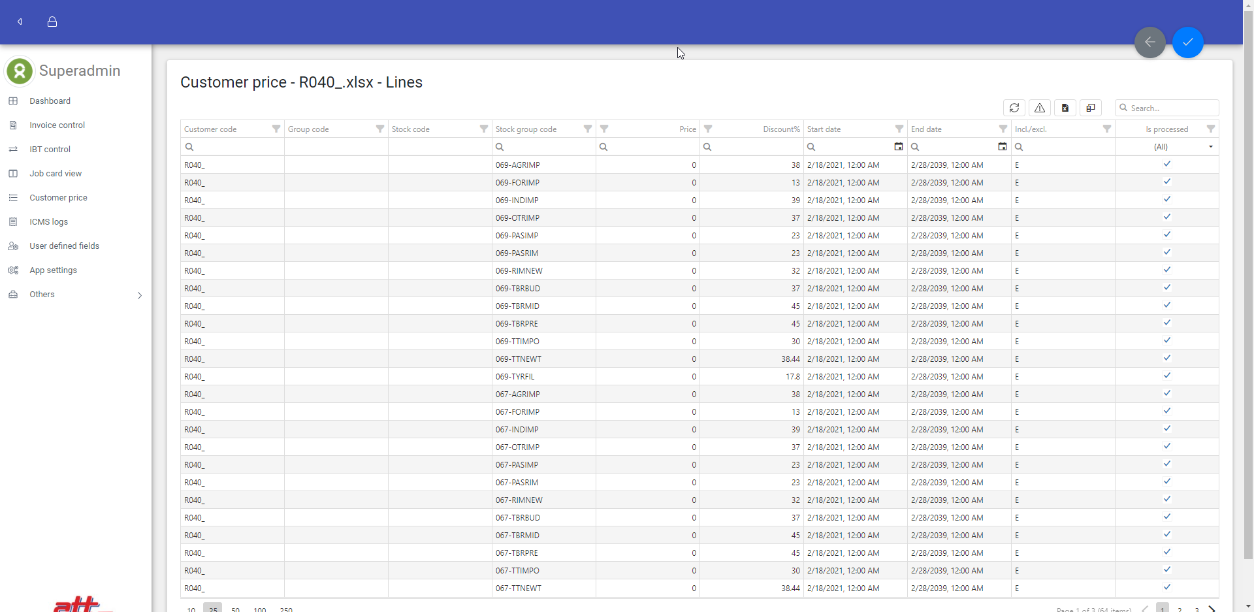Click the lock icon in header
Screen dimensions: 1254x612
tap(52, 22)
